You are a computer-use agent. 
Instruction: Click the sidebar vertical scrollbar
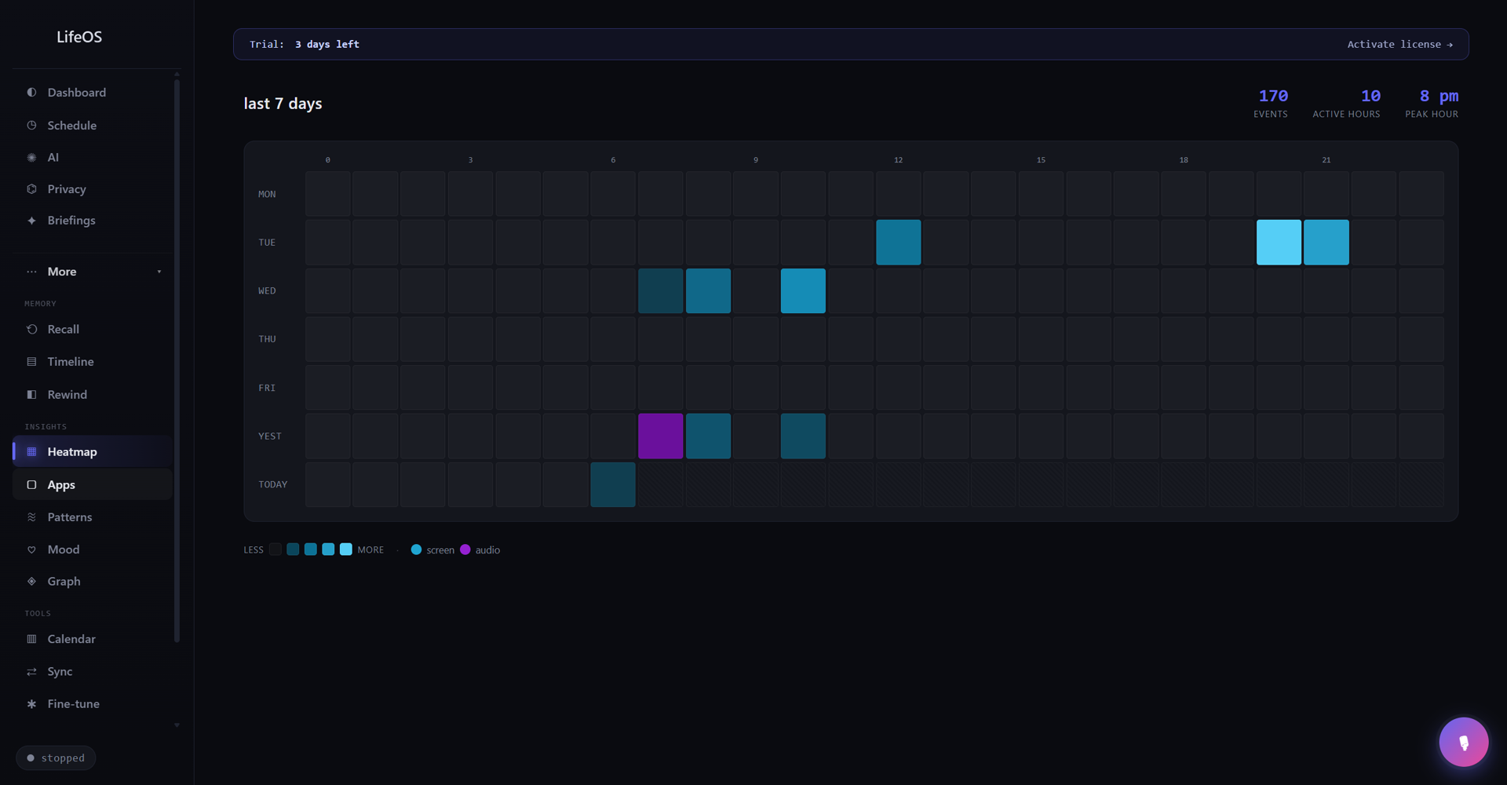(x=177, y=361)
